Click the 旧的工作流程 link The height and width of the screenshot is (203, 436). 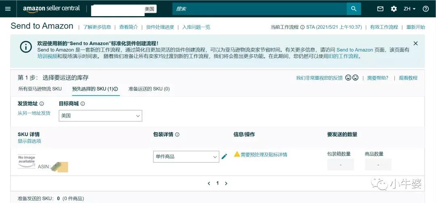point(344,56)
